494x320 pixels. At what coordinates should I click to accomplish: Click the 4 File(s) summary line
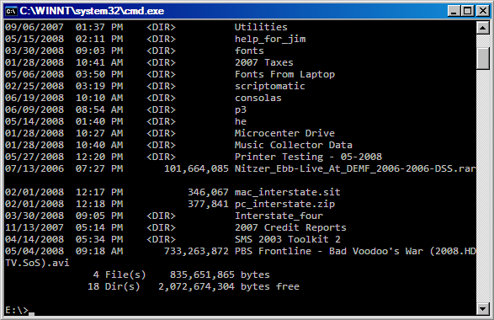[x=120, y=275]
